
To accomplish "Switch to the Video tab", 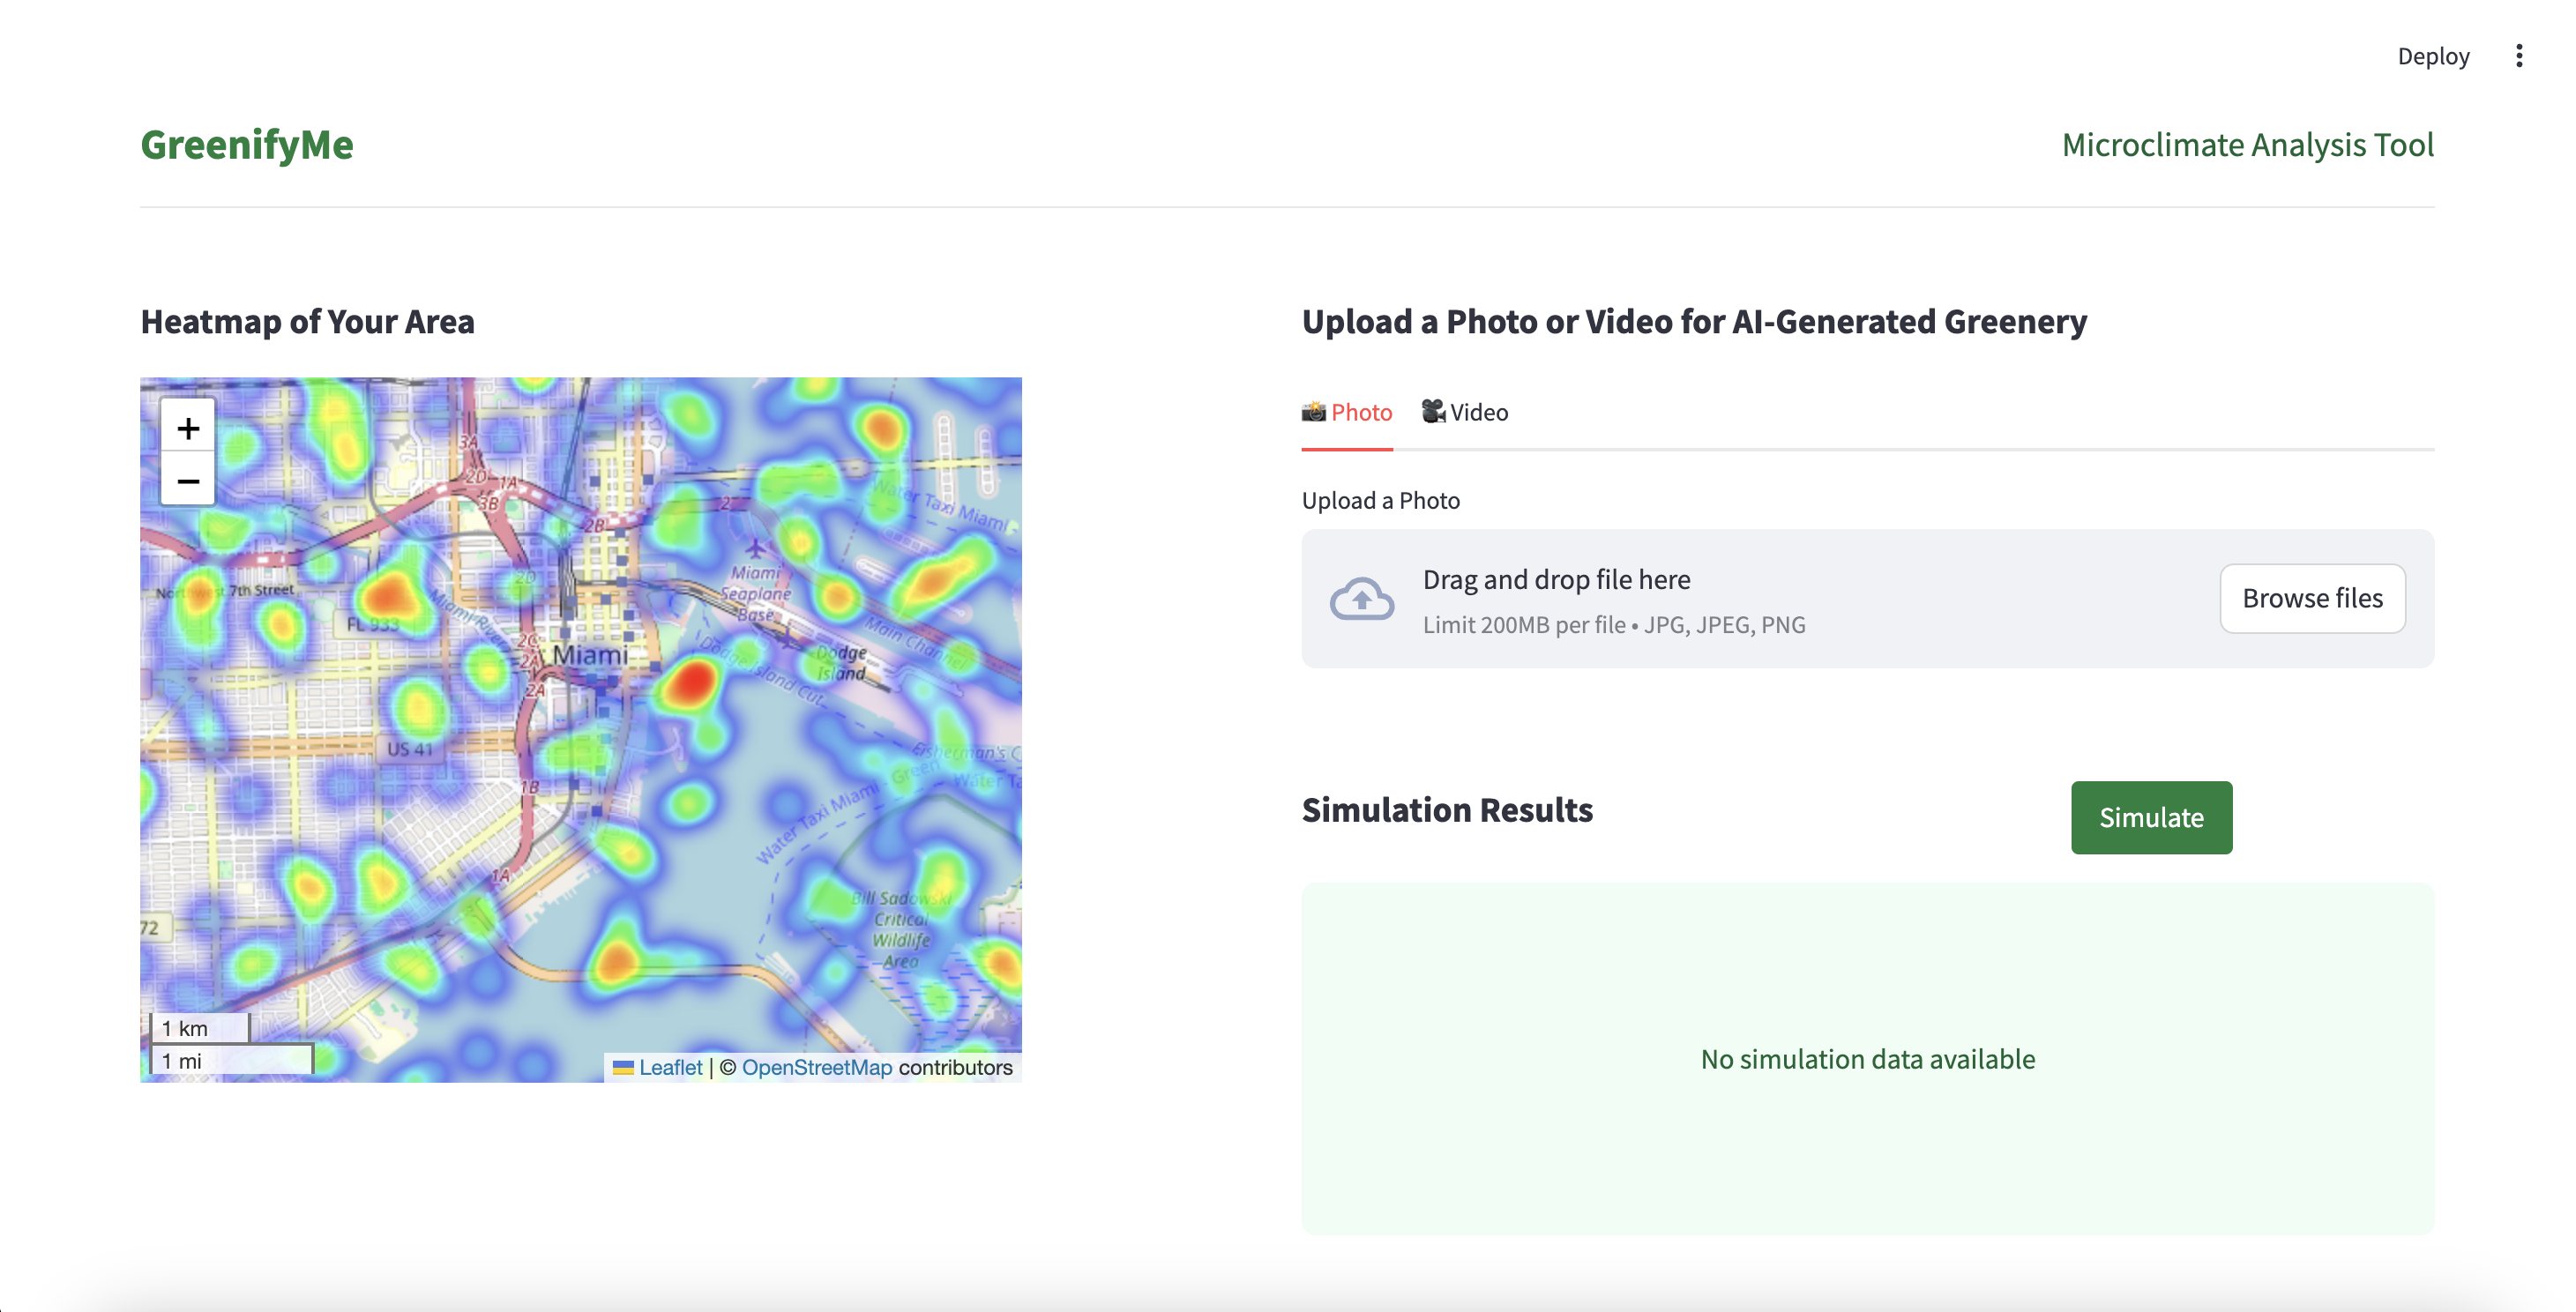I will pyautogui.click(x=1466, y=412).
